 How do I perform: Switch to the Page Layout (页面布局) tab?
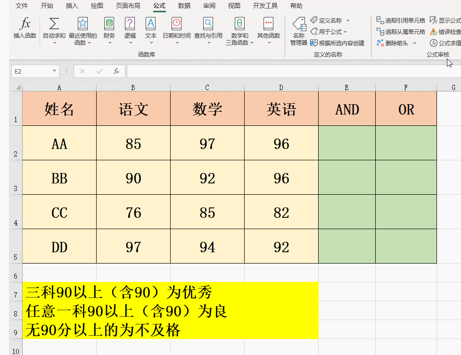tap(128, 6)
